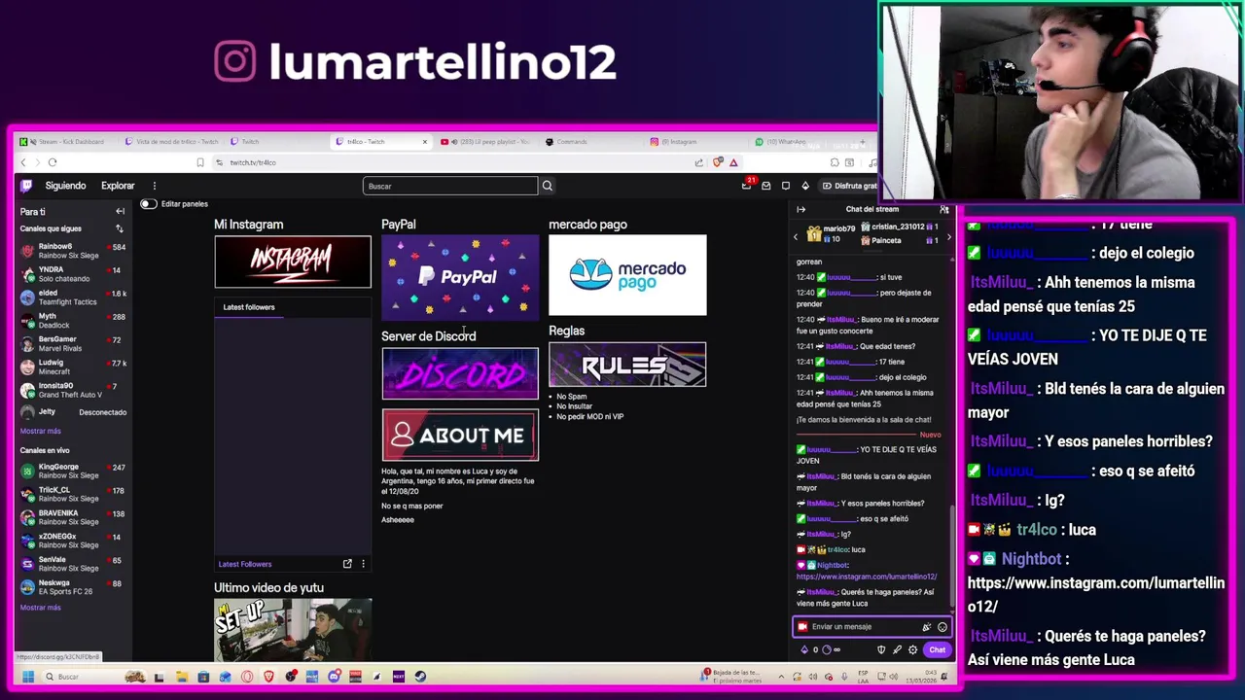This screenshot has height=700, width=1245.
Task: Click the Disfruta gratis button
Action: pos(848,186)
